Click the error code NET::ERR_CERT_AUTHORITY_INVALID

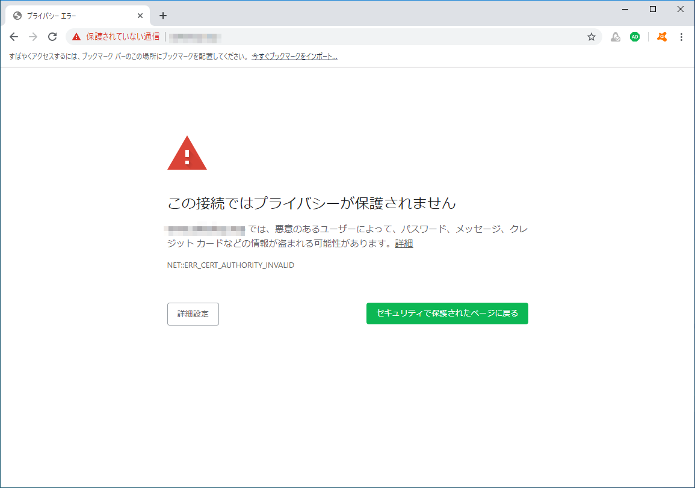coord(230,265)
